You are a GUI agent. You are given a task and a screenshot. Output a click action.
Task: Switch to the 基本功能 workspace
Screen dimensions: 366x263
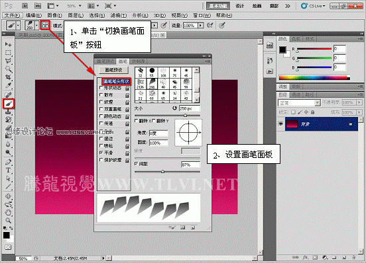218,6
